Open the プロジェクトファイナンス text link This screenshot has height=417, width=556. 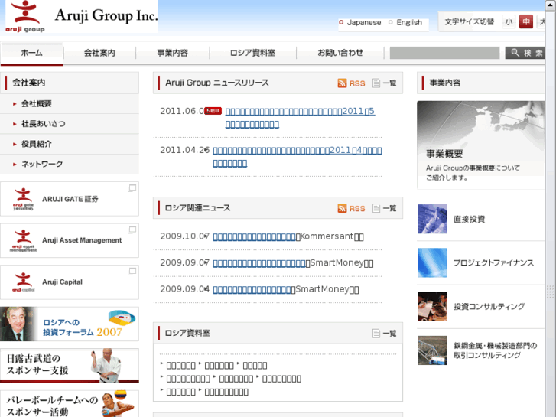(x=493, y=262)
